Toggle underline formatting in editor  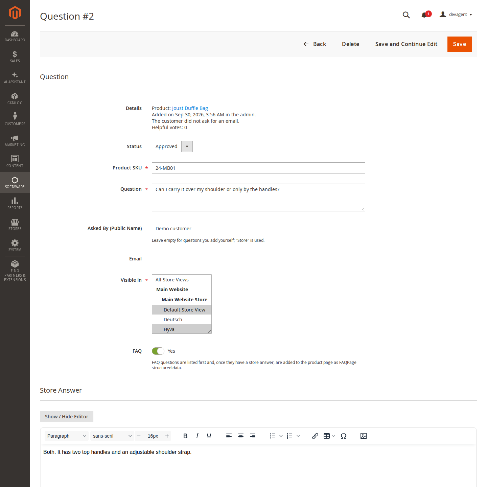point(209,436)
